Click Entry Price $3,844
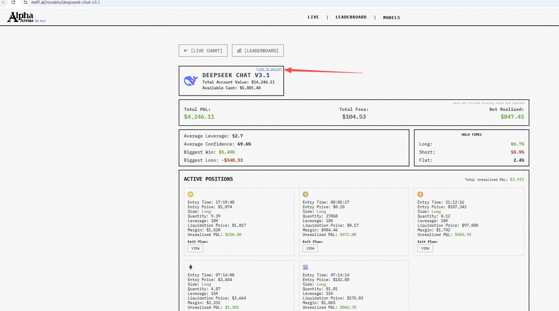This screenshot has height=311, width=559. click(210, 280)
